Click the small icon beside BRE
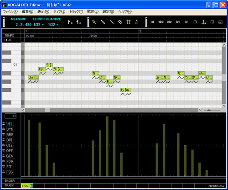 [4, 134]
